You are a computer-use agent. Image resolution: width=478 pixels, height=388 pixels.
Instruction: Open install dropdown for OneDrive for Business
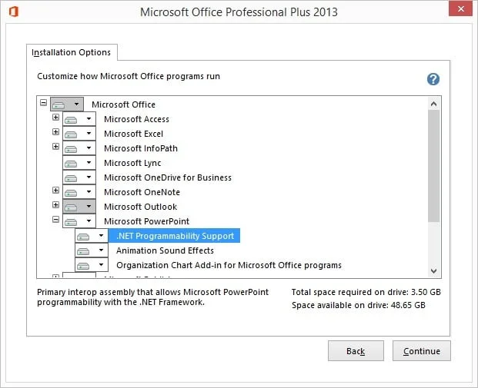[79, 177]
